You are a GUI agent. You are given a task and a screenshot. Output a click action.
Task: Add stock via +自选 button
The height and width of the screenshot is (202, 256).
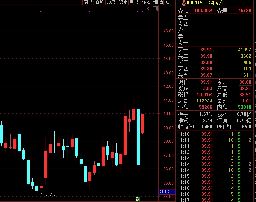(158, 2)
